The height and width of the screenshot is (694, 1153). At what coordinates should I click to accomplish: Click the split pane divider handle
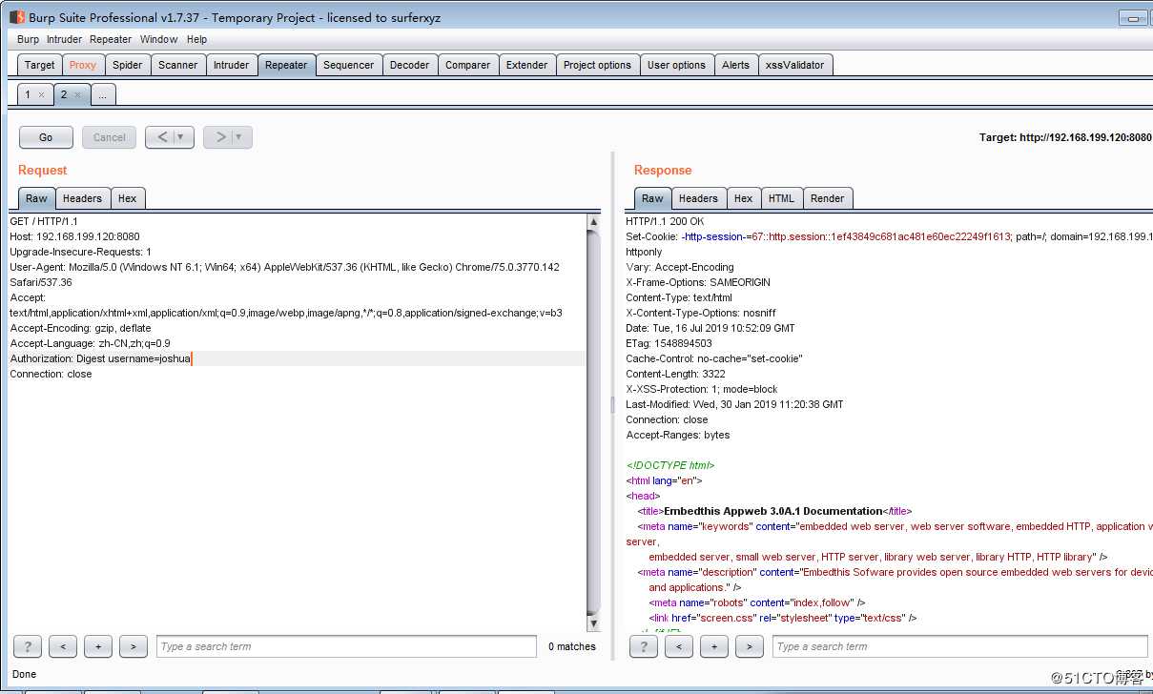[x=613, y=405]
